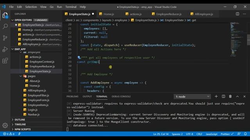Click JavaScript language mode
The image size is (250, 140).
point(211,134)
